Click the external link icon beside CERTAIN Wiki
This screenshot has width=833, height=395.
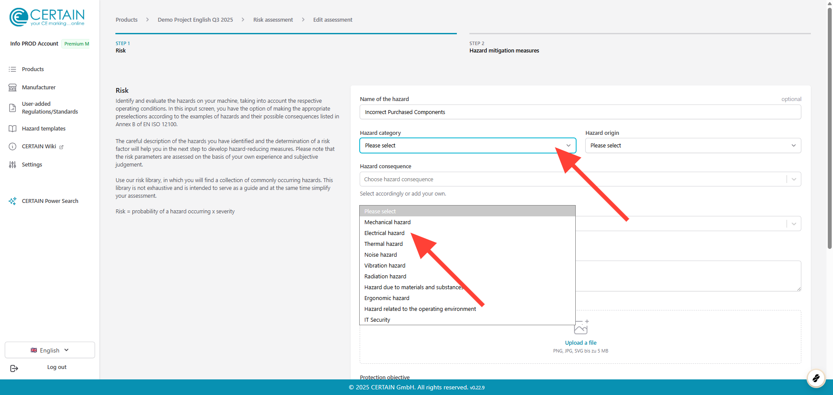[x=61, y=147]
